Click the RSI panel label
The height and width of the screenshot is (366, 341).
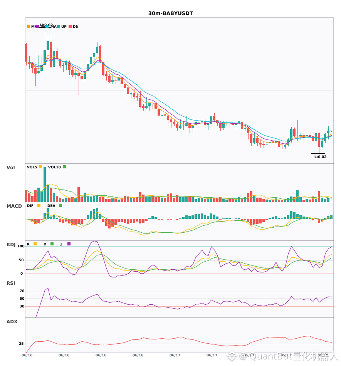[11, 283]
